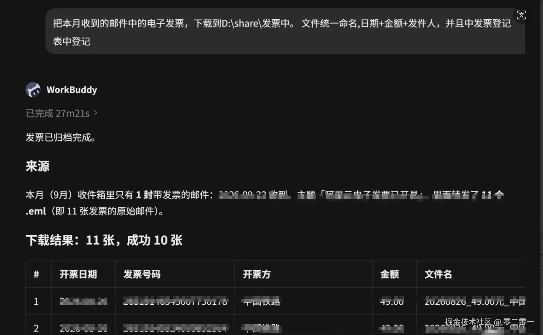The image size is (543, 335).
Task: Click the 已完成 27m21s status text
Action: click(x=58, y=113)
